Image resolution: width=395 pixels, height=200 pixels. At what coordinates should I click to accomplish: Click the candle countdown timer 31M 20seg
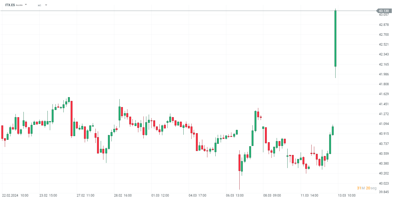[x=367, y=188]
